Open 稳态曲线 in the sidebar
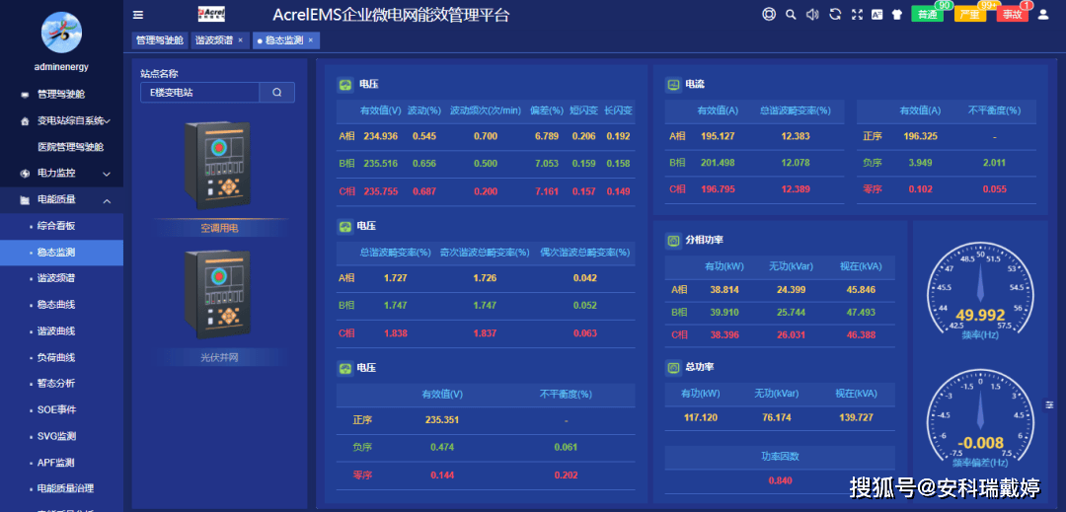The height and width of the screenshot is (512, 1066). tap(55, 305)
